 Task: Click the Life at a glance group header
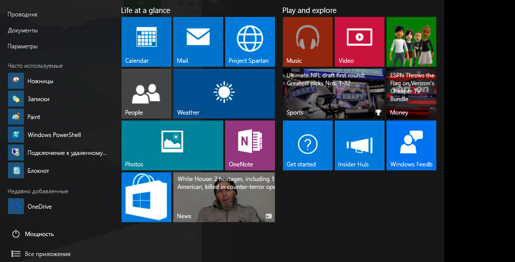(x=145, y=10)
